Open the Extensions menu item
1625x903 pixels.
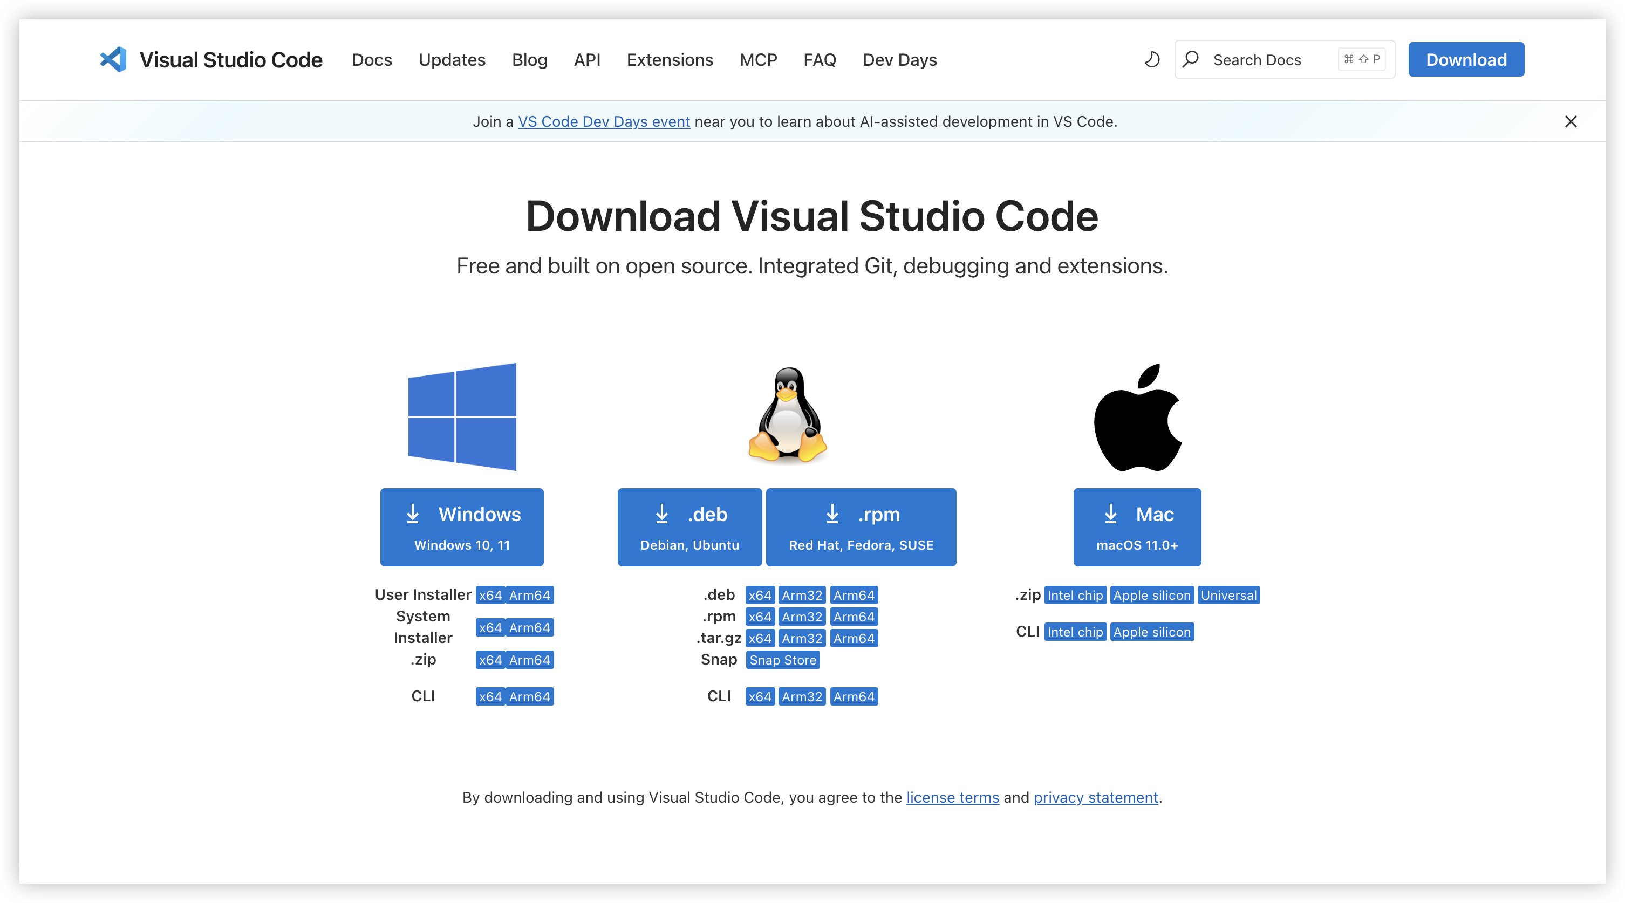670,60
